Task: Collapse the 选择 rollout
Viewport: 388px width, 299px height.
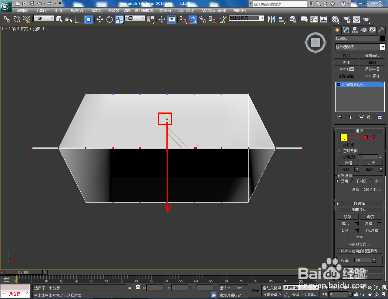Action: [359, 131]
